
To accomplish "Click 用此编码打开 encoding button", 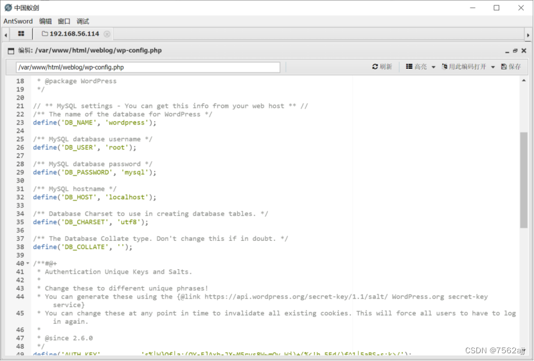I will pos(464,67).
